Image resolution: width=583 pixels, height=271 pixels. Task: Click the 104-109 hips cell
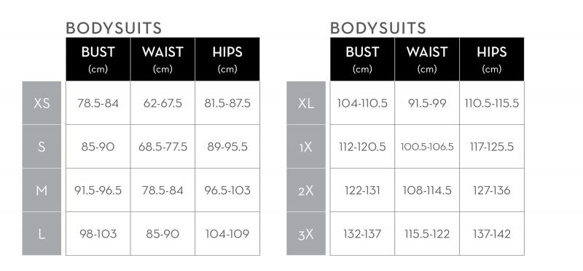pos(227,233)
